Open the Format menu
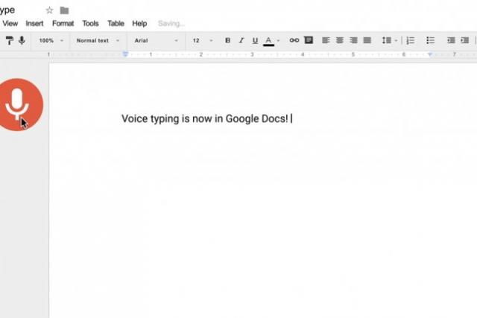Screen dimensions: 477x318 coord(63,23)
